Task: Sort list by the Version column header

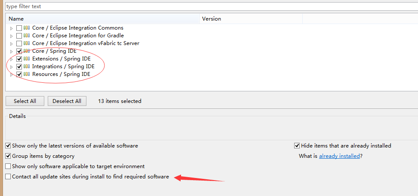Action: (x=251, y=19)
